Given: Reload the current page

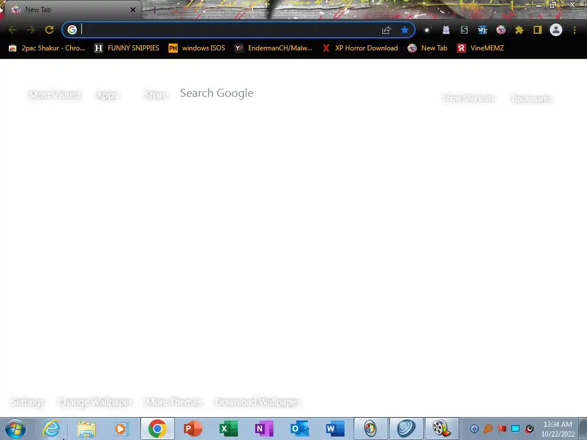Looking at the screenshot, I should [x=49, y=30].
